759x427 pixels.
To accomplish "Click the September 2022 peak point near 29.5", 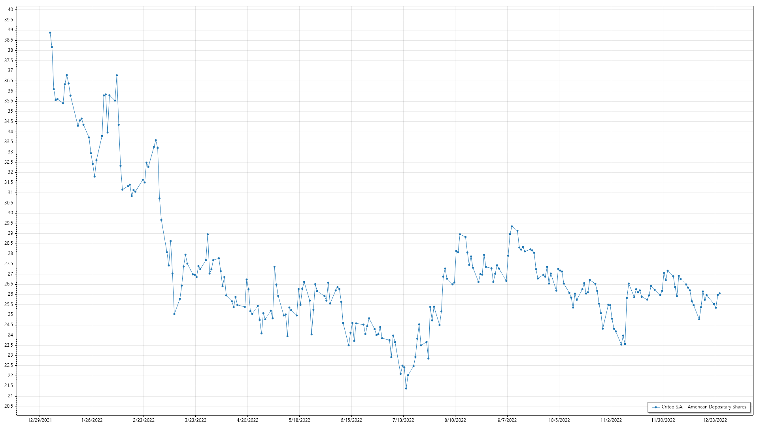I will [512, 227].
